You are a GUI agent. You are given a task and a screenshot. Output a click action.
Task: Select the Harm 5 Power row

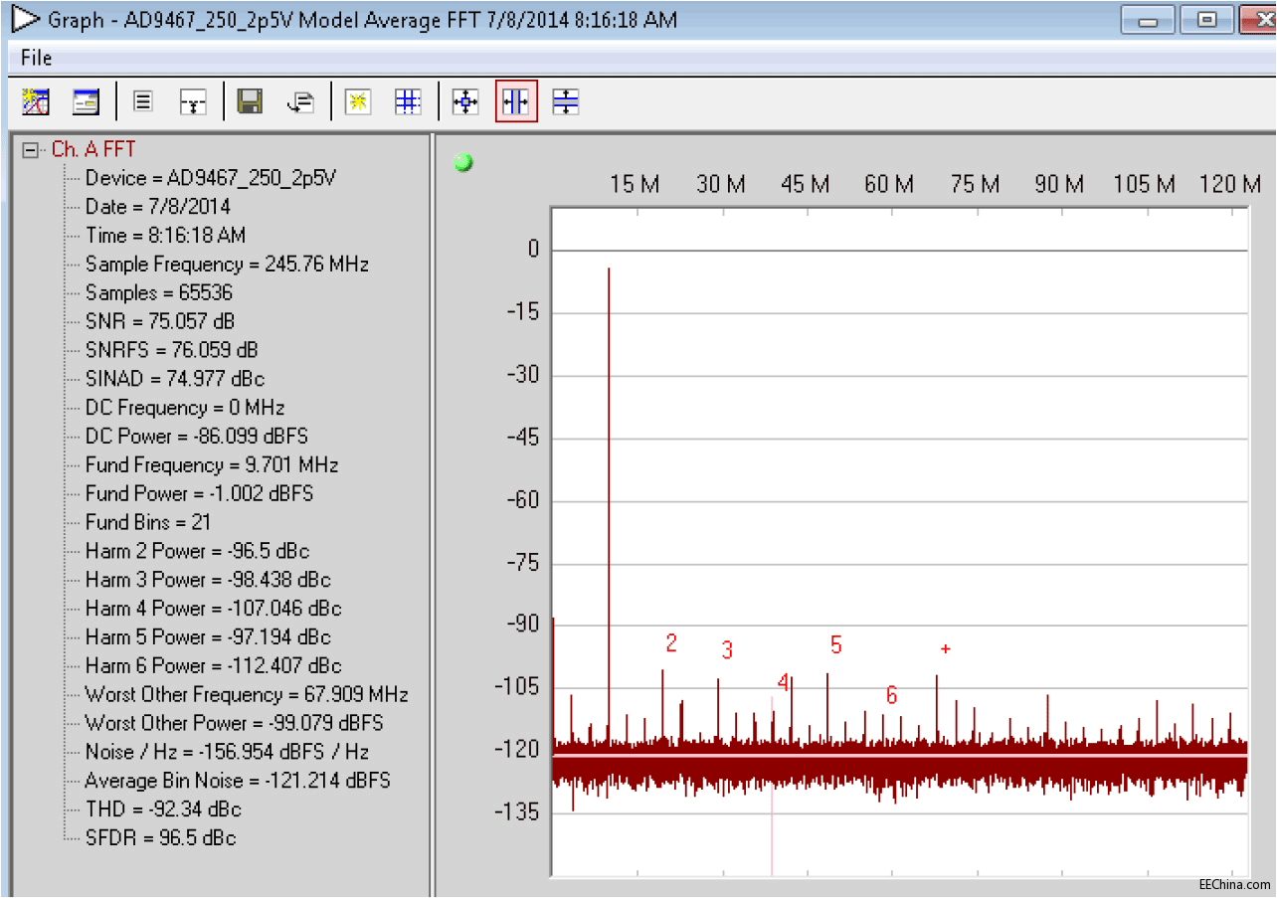(208, 637)
